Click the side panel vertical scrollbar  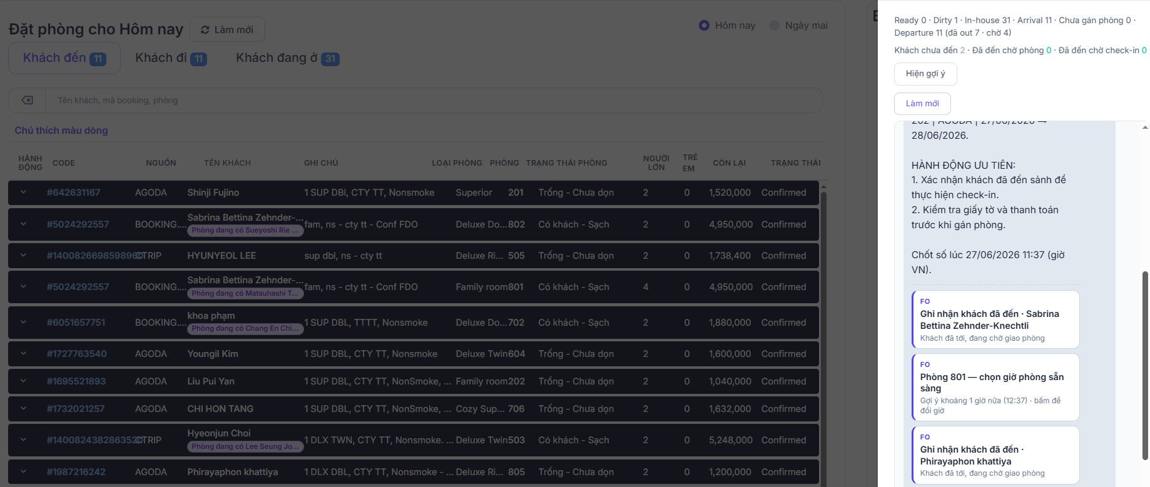click(1145, 365)
